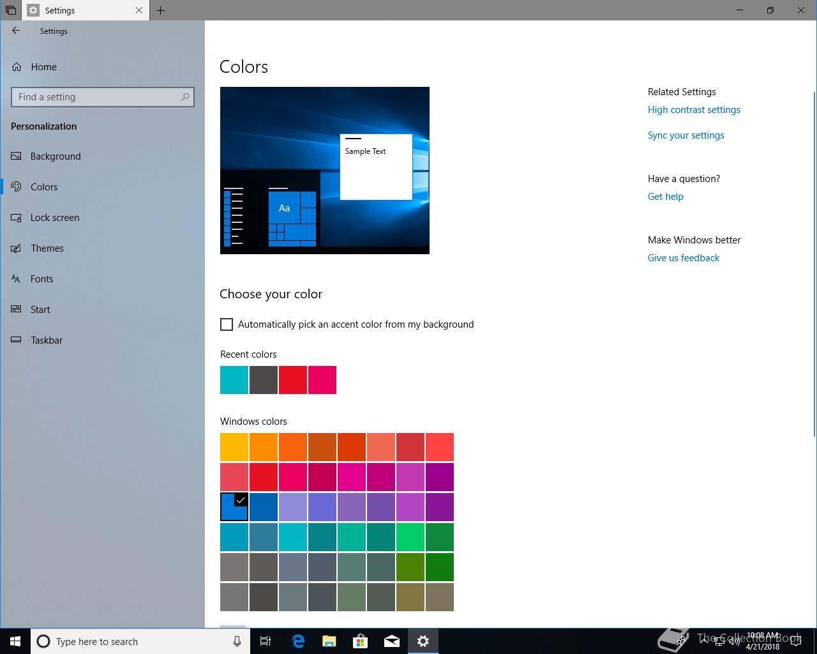Click the Task View icon on taskbar
Screen dimensions: 817x654
pyautogui.click(x=266, y=641)
